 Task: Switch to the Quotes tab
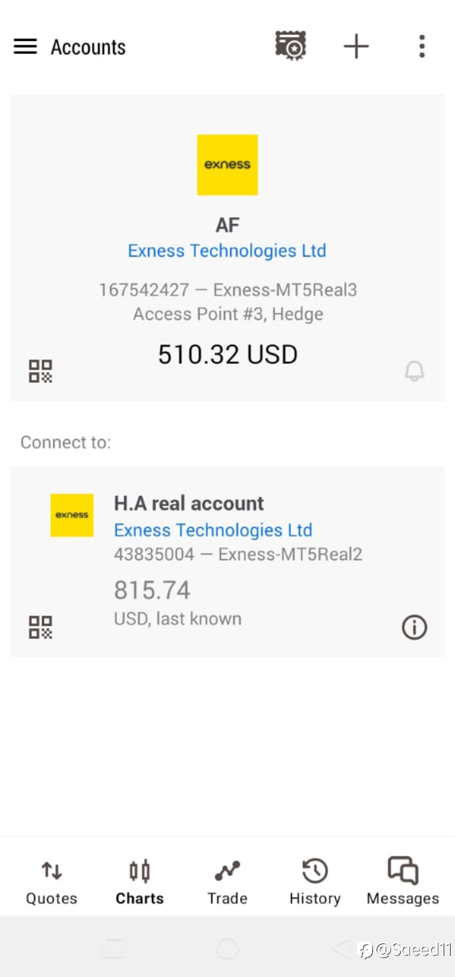(x=51, y=883)
